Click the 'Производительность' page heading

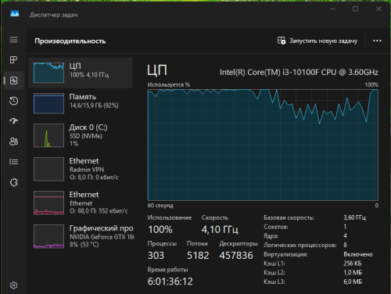coord(70,41)
